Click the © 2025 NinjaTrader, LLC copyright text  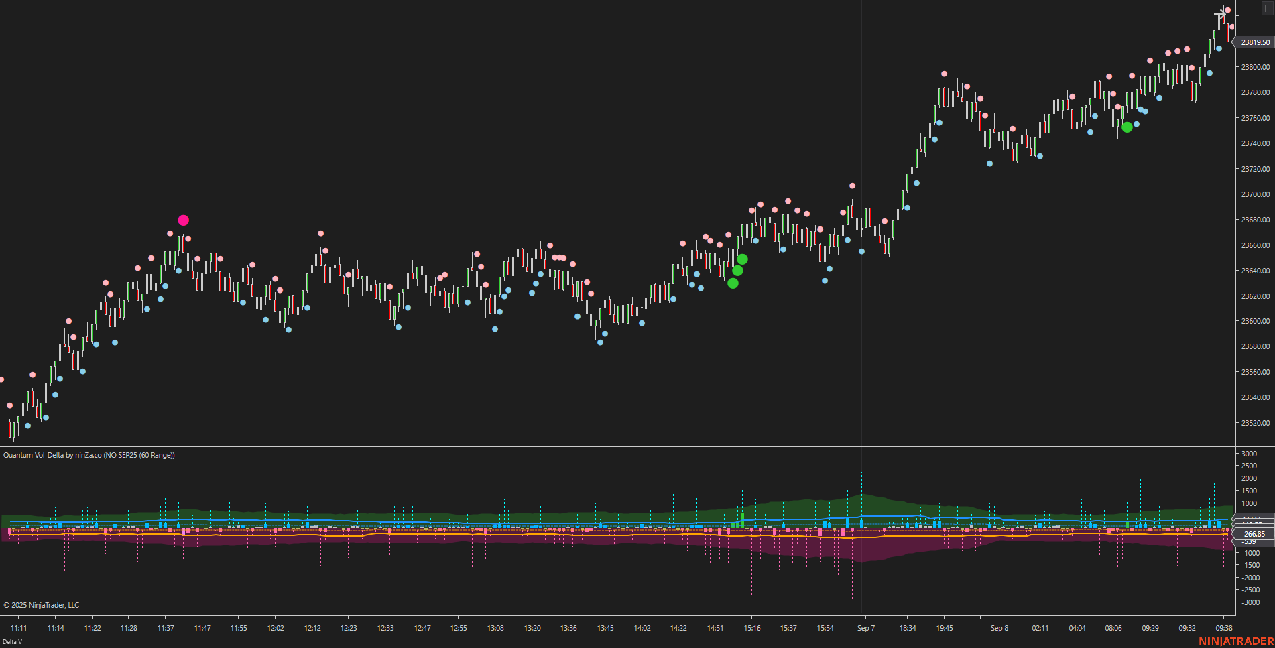(x=40, y=605)
